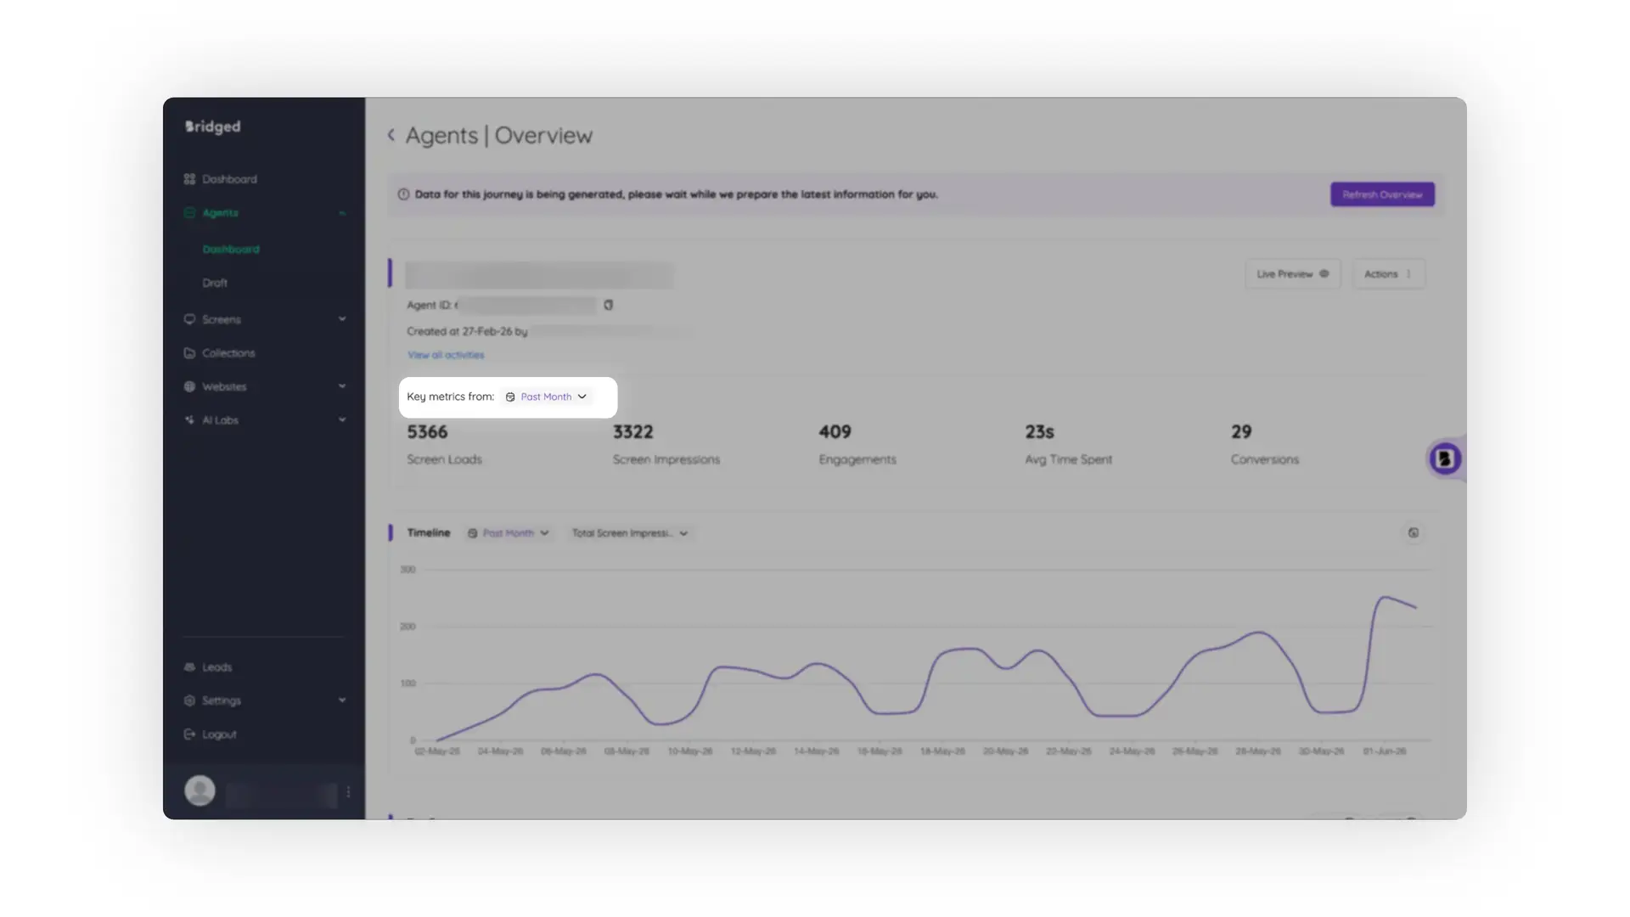This screenshot has height=917, width=1630.
Task: Click Logout in sidebar
Action: (x=219, y=734)
